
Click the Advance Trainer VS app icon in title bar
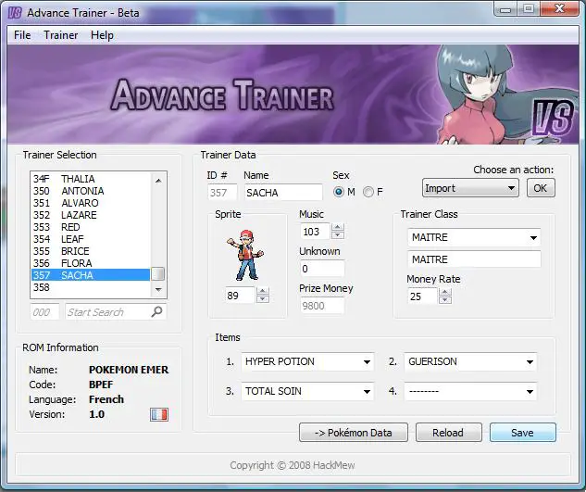15,12
